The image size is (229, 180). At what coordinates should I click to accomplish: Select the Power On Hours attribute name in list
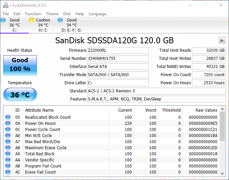click(x=40, y=123)
